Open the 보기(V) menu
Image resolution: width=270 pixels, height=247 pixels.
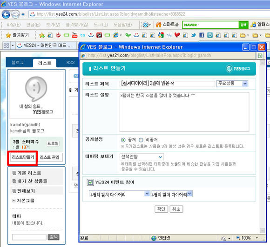(x=53, y=25)
